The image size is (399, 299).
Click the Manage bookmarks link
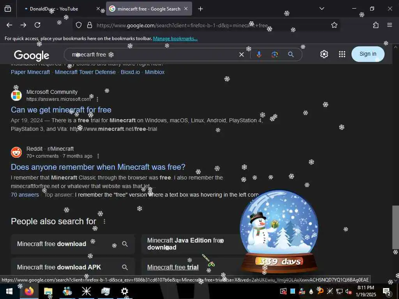coord(175,39)
